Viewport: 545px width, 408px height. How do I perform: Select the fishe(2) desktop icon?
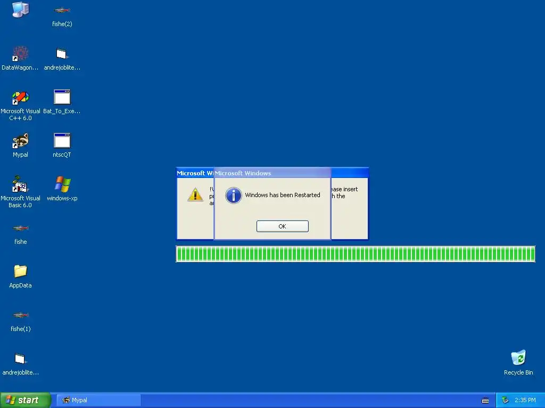[62, 15]
